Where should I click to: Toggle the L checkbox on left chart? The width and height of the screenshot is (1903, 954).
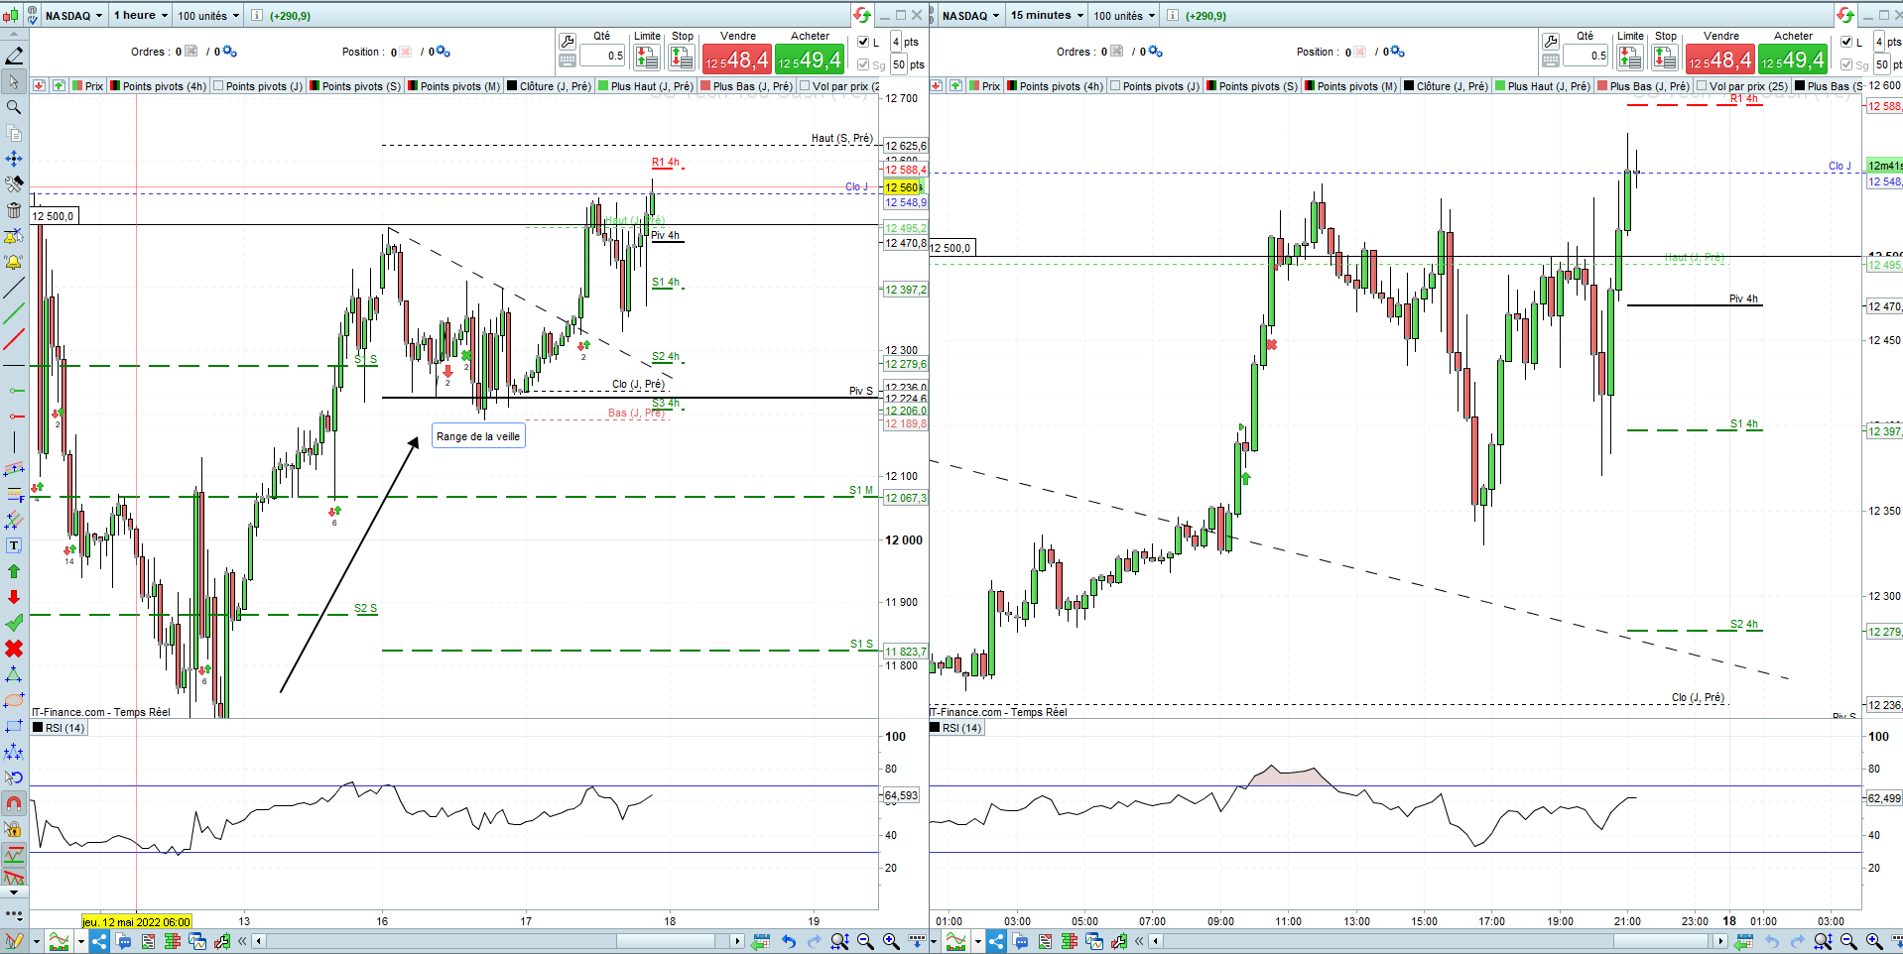click(863, 42)
